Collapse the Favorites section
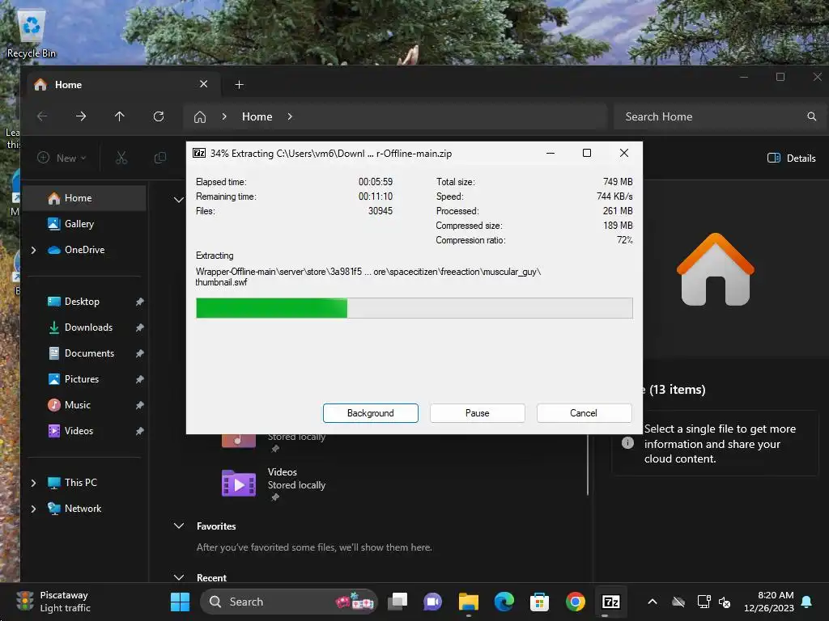 [x=179, y=526]
